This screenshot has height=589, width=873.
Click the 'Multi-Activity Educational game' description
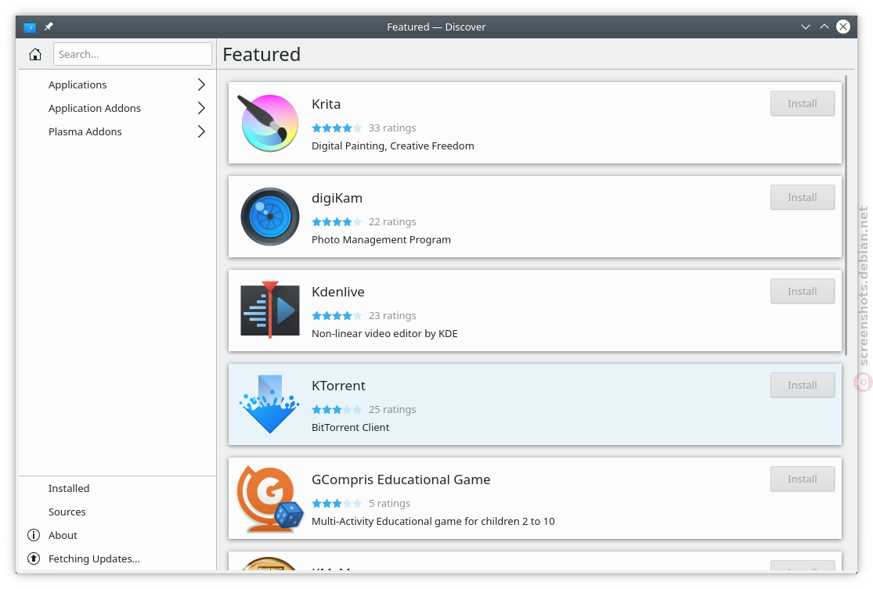[433, 522]
